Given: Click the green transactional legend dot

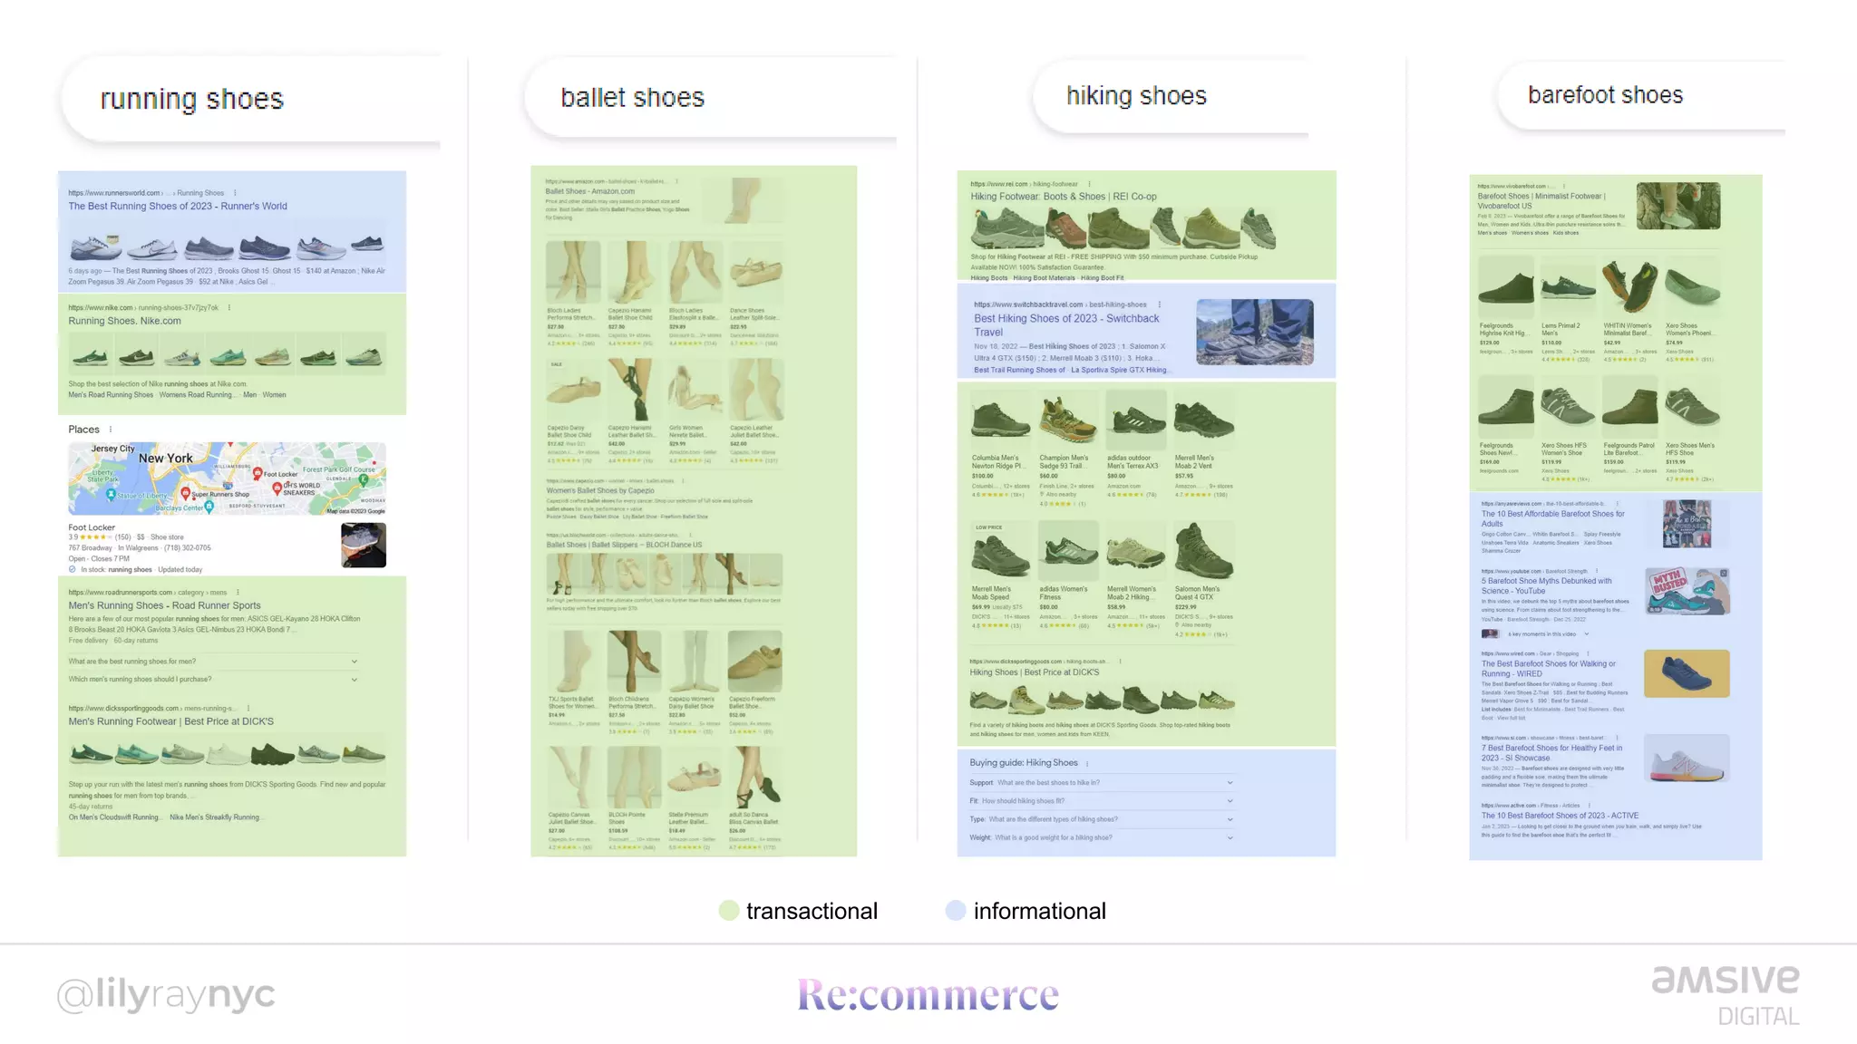Looking at the screenshot, I should [729, 911].
